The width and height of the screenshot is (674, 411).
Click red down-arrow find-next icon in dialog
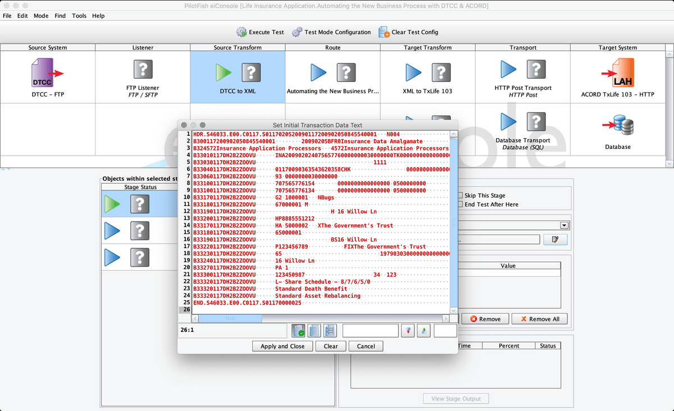click(408, 331)
